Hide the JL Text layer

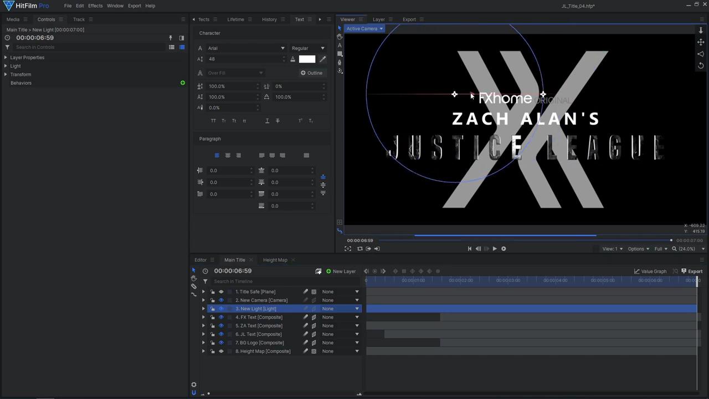coord(221,334)
